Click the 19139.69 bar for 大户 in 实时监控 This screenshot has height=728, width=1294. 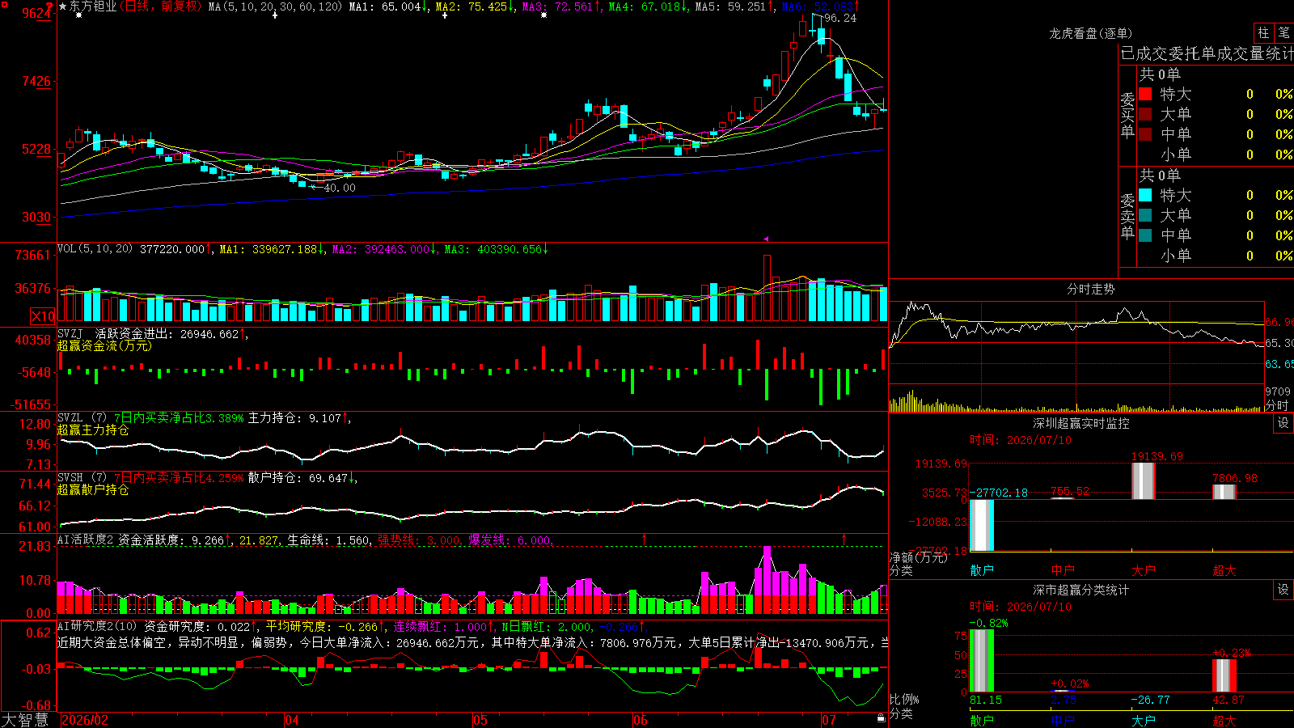(1144, 481)
